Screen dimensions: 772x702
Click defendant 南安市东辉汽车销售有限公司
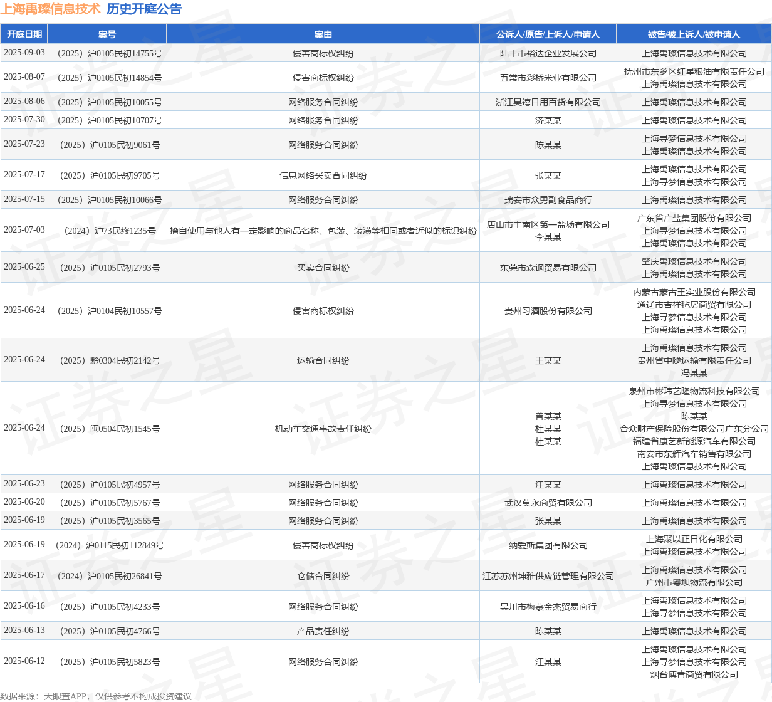694,454
